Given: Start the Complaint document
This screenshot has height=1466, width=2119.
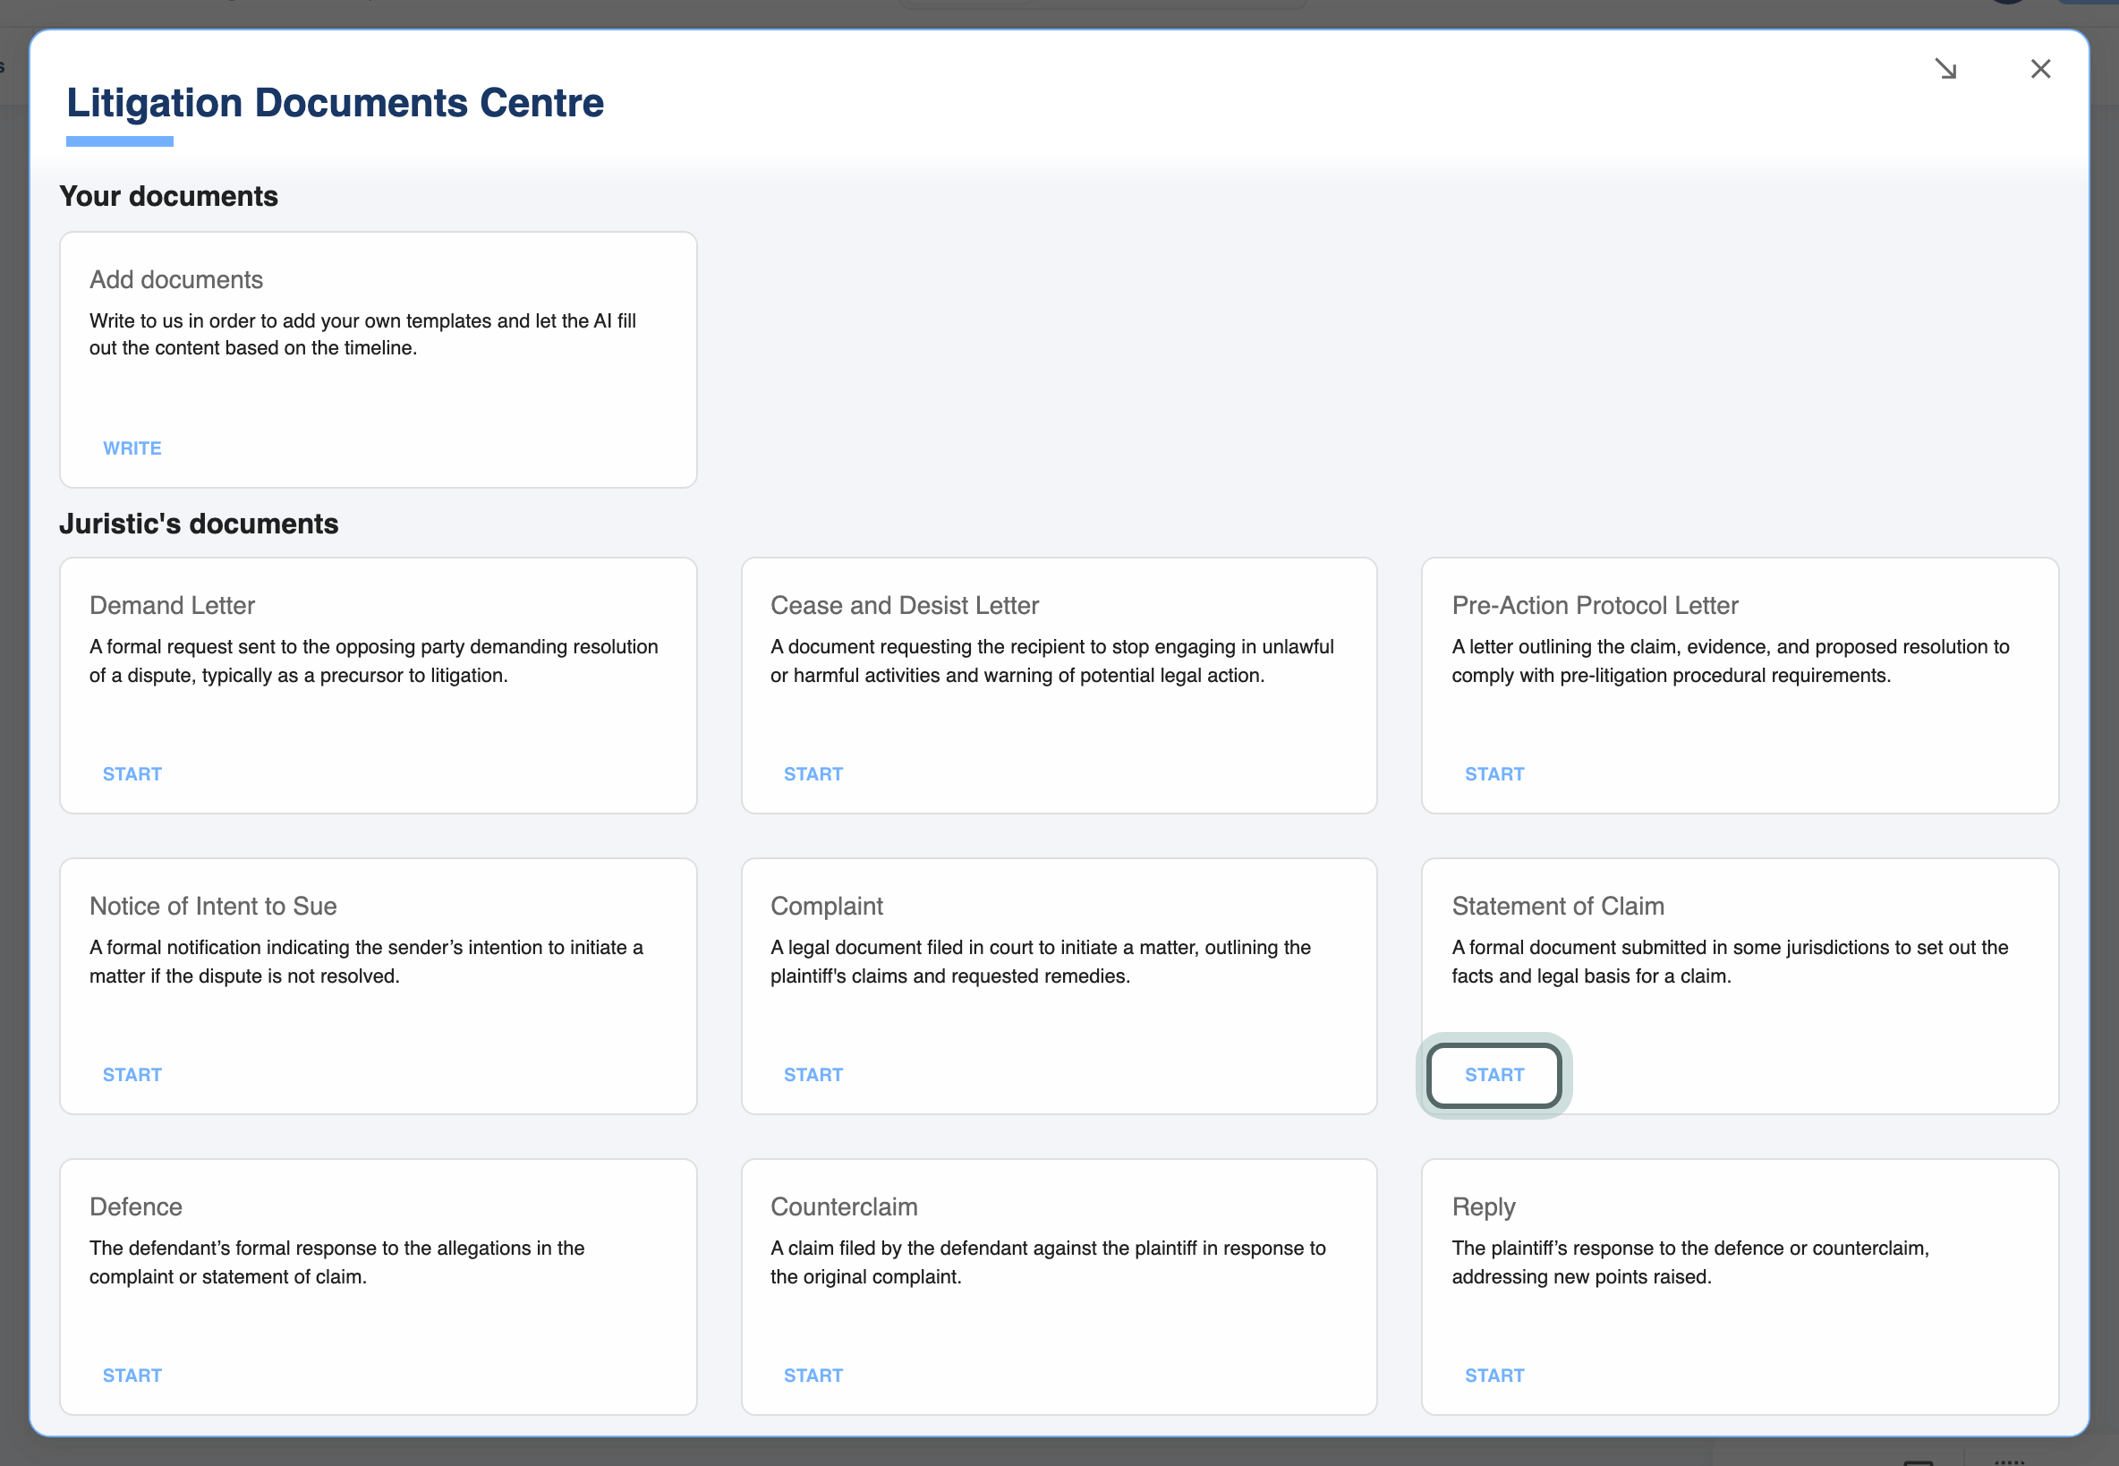Looking at the screenshot, I should pos(813,1075).
